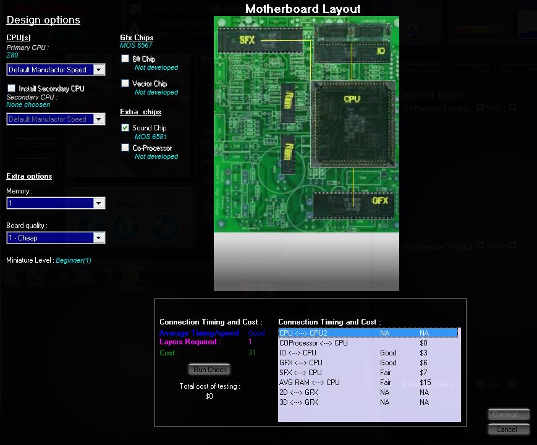Select the 3D <--> GFX row
This screenshot has height=445, width=537.
(x=368, y=402)
